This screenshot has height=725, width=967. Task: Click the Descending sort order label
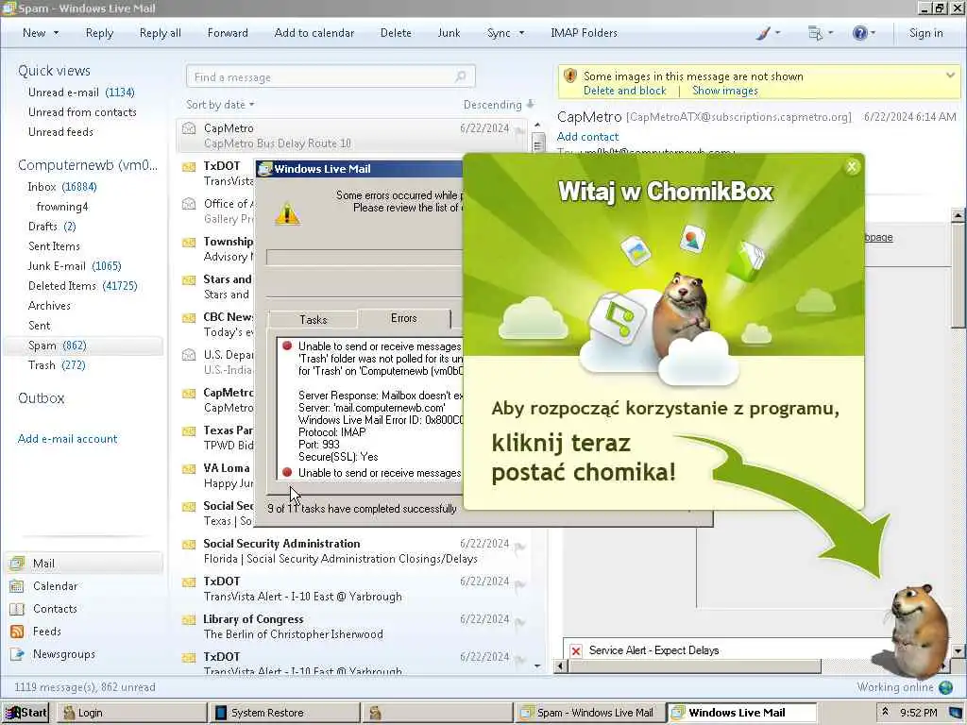coord(492,105)
